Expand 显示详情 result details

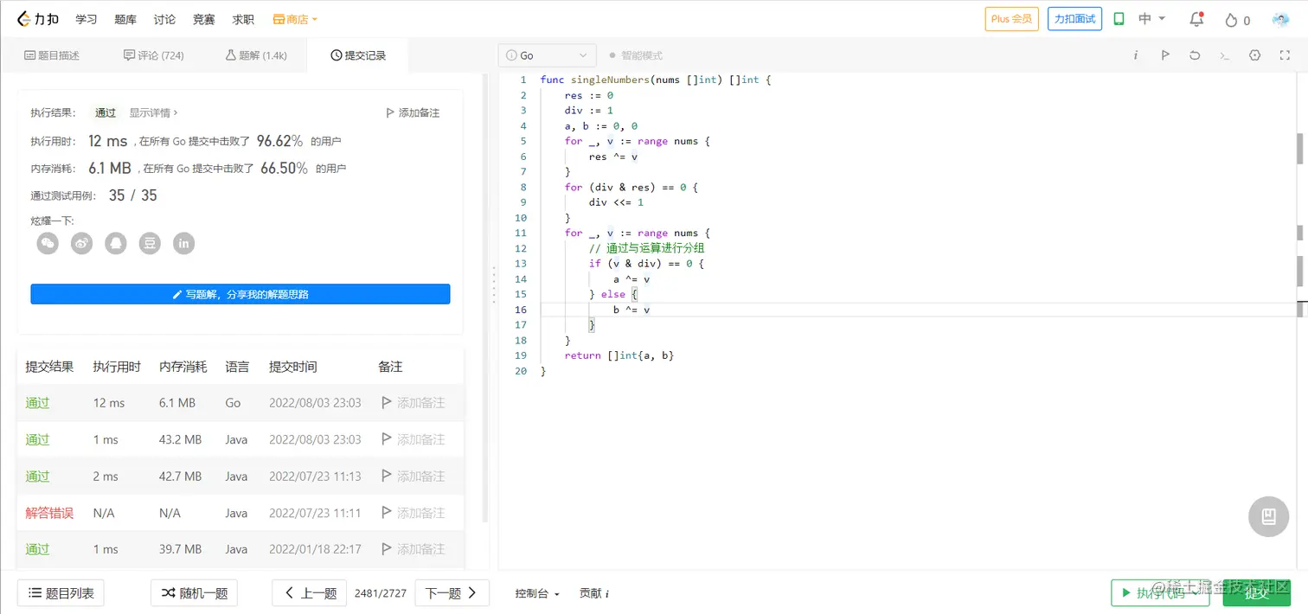(x=154, y=112)
